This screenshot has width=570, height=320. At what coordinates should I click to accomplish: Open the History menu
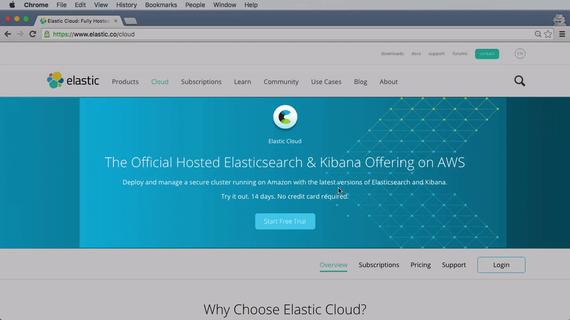point(126,5)
